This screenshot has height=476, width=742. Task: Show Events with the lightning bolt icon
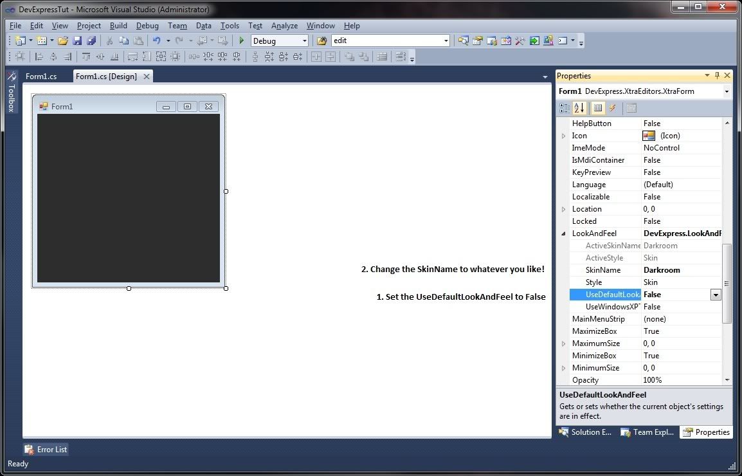(613, 108)
